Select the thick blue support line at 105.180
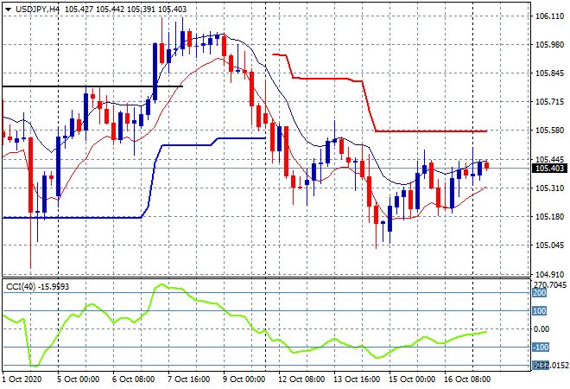Image resolution: width=570 pixels, height=389 pixels. click(72, 218)
